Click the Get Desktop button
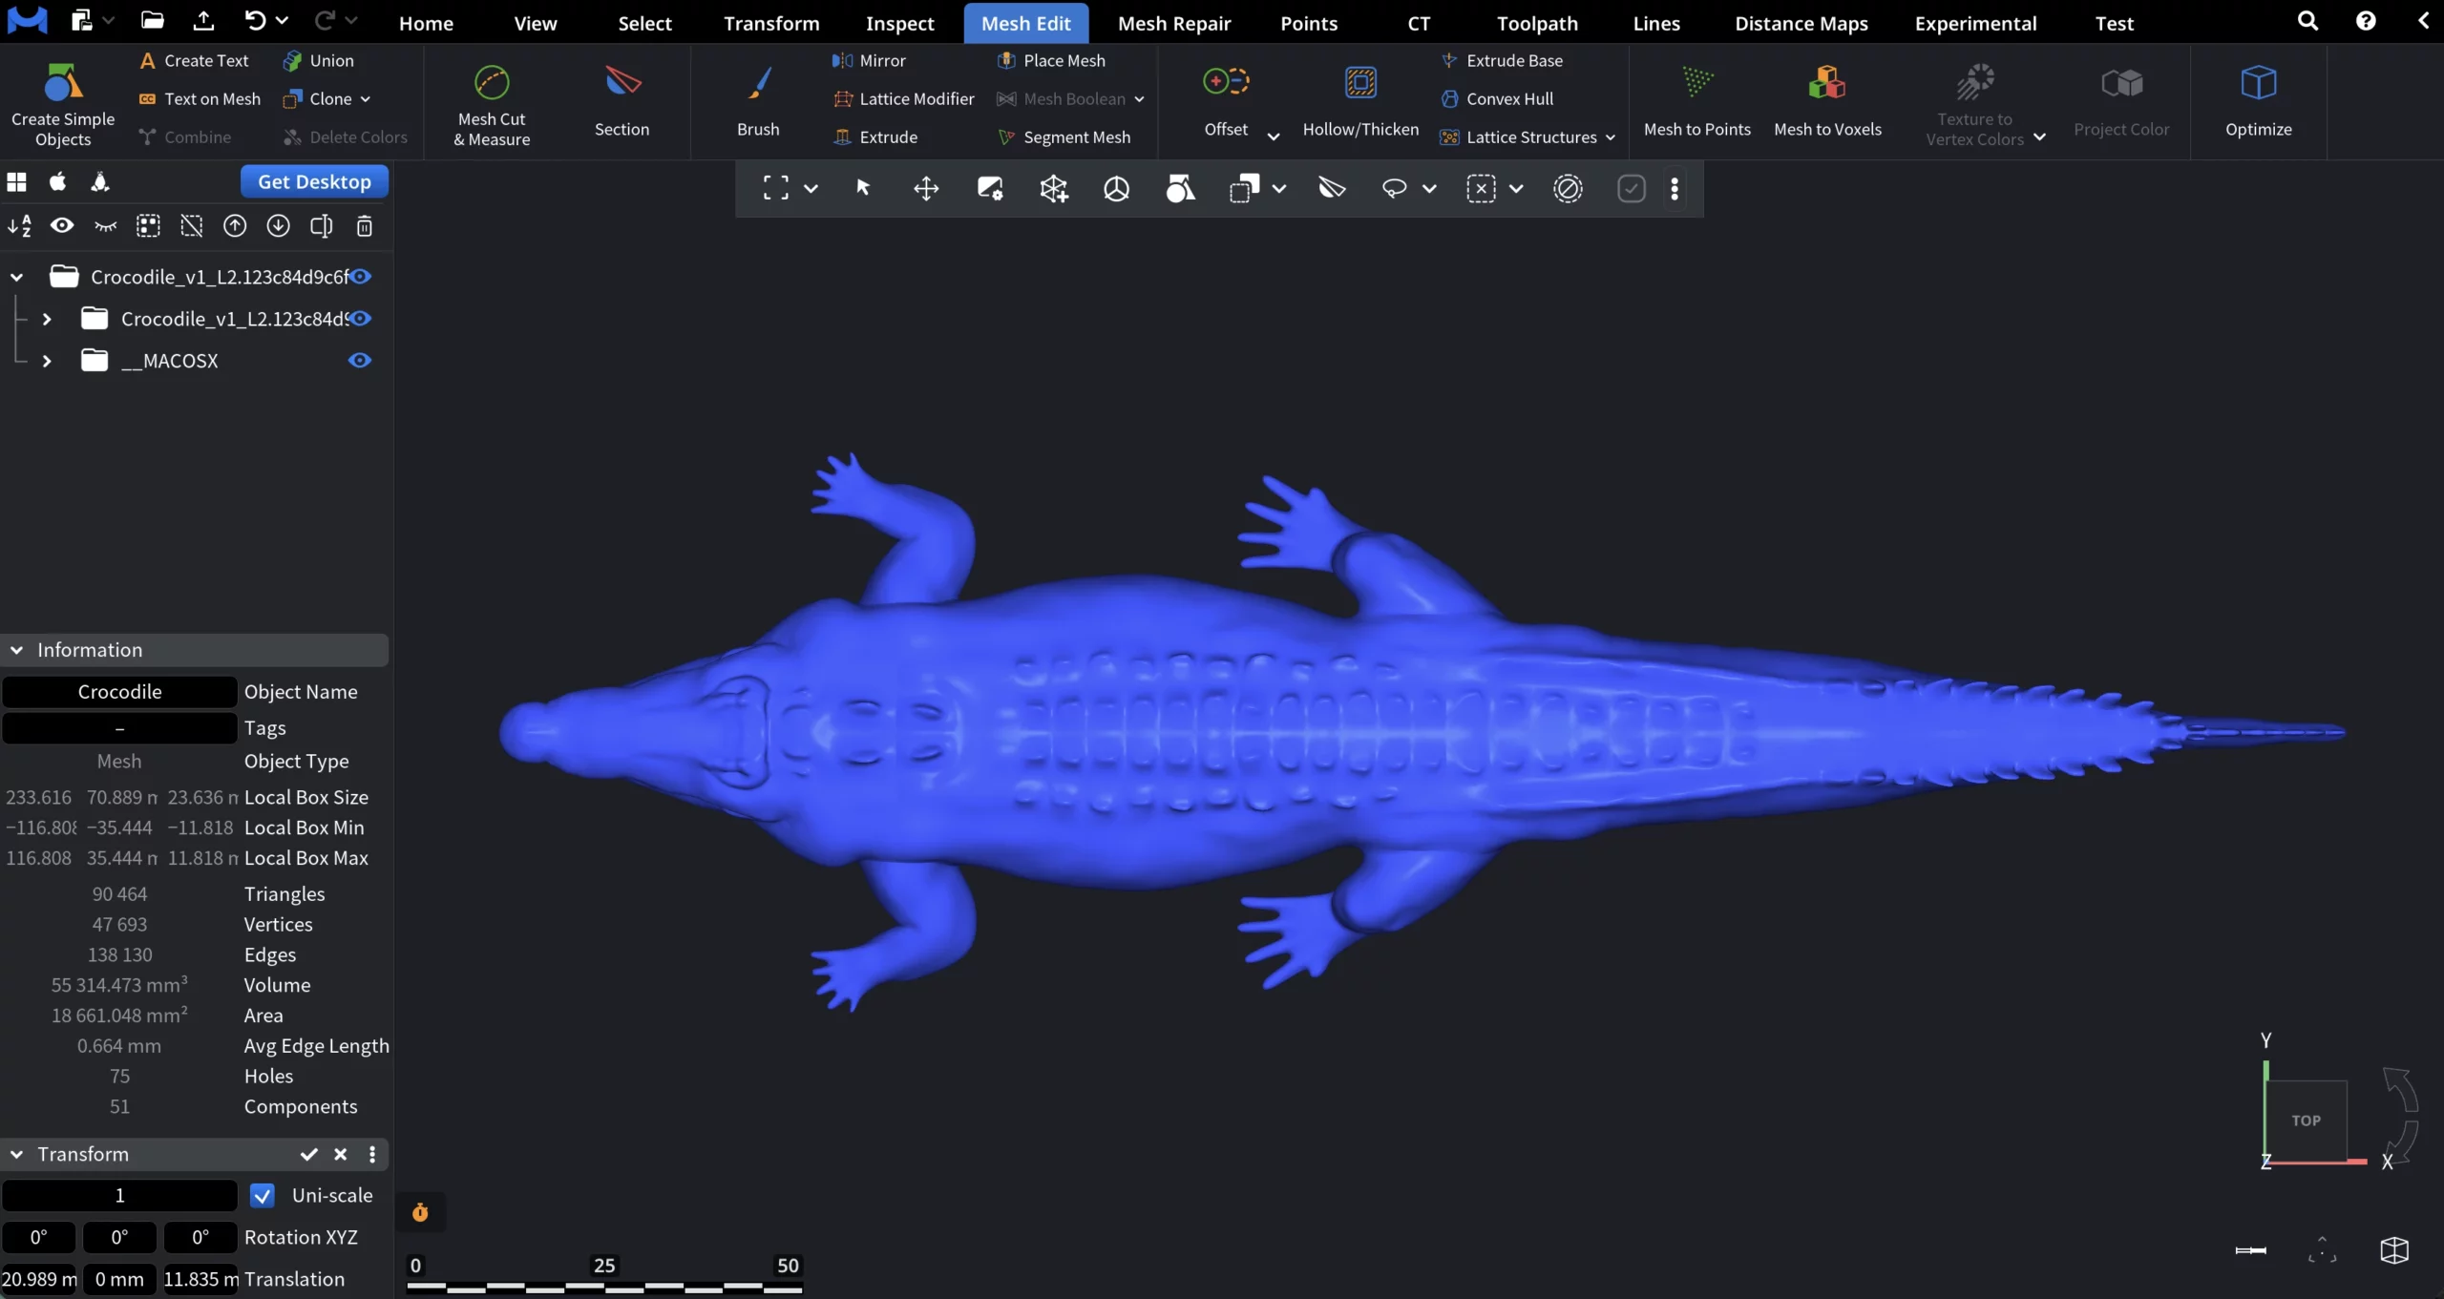This screenshot has height=1299, width=2444. tap(314, 181)
